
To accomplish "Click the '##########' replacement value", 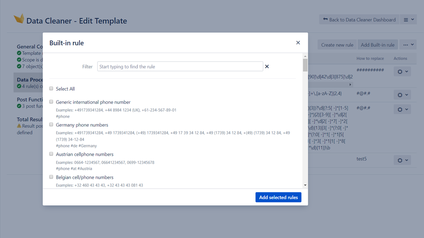I will [370, 70].
